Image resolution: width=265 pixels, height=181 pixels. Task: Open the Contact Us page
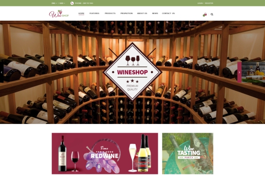pos(168,13)
